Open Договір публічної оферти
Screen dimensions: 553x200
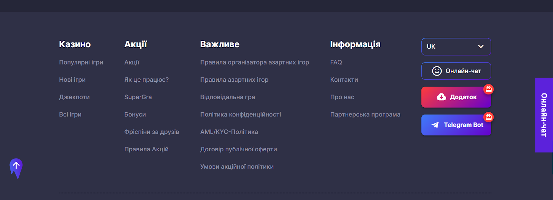tap(239, 149)
